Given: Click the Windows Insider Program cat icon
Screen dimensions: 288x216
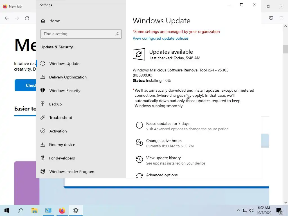Looking at the screenshot, I should [43, 171].
